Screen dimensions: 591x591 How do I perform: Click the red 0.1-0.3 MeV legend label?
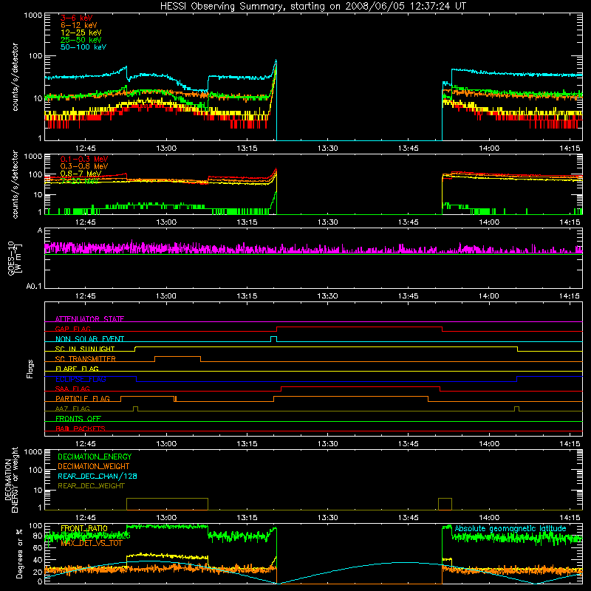tap(84, 159)
